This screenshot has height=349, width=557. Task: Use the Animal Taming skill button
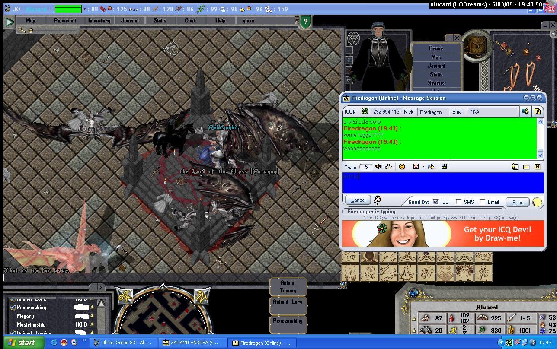tap(288, 286)
